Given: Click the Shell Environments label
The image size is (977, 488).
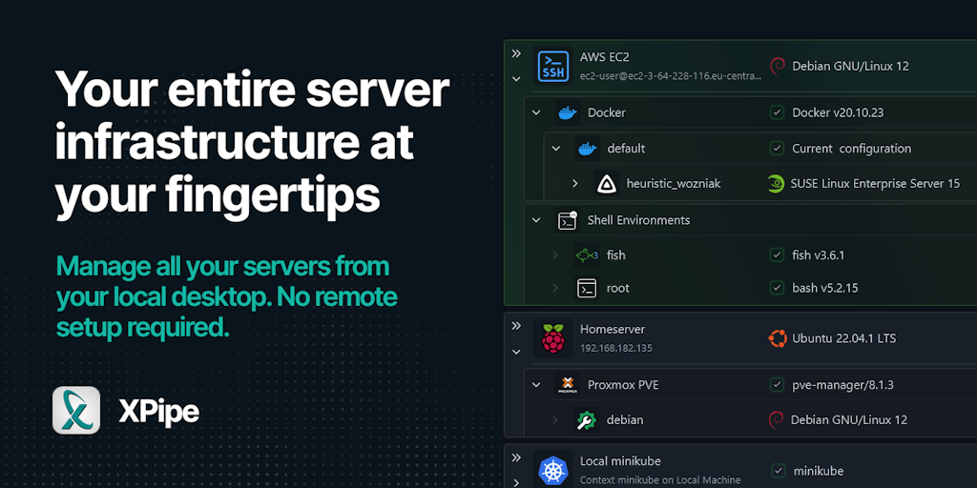Looking at the screenshot, I should coord(638,220).
